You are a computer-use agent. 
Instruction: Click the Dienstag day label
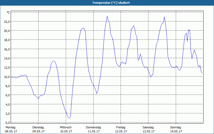coord(38,128)
